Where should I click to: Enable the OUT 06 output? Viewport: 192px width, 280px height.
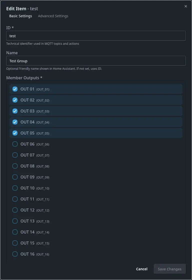tap(15, 144)
